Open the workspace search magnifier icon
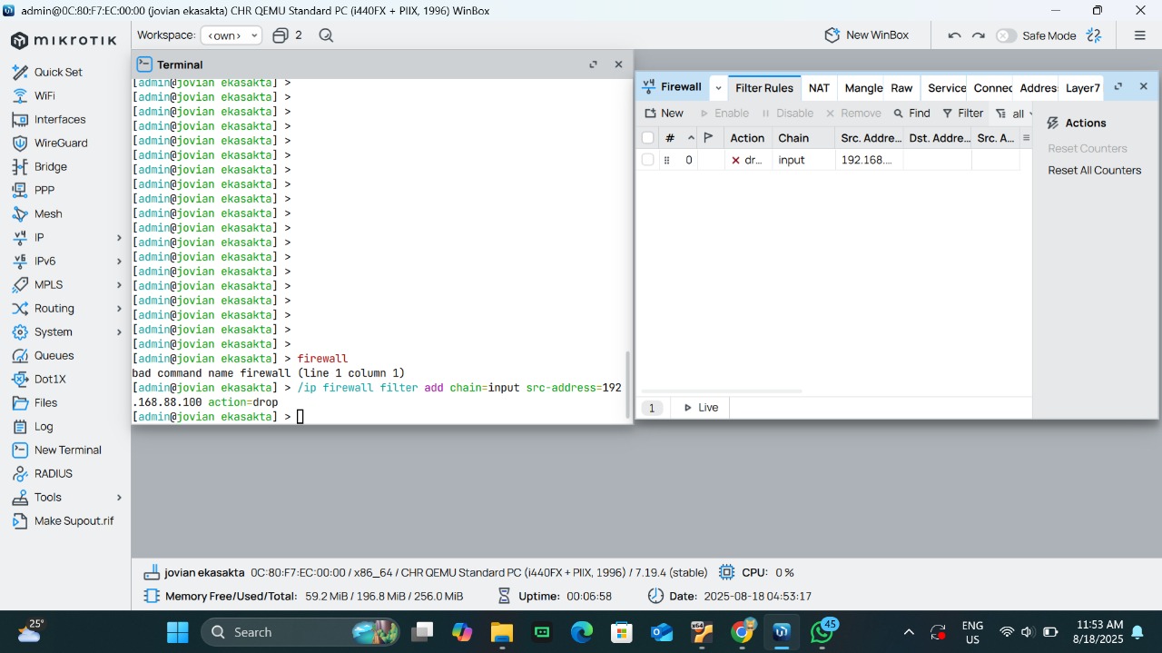Viewport: 1162px width, 653px height. (326, 35)
